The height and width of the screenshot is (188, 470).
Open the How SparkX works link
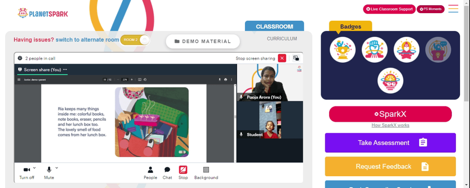(390, 125)
